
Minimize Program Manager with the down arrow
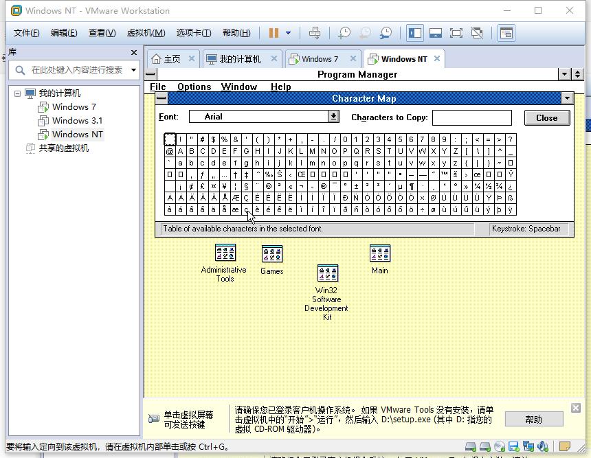(564, 74)
